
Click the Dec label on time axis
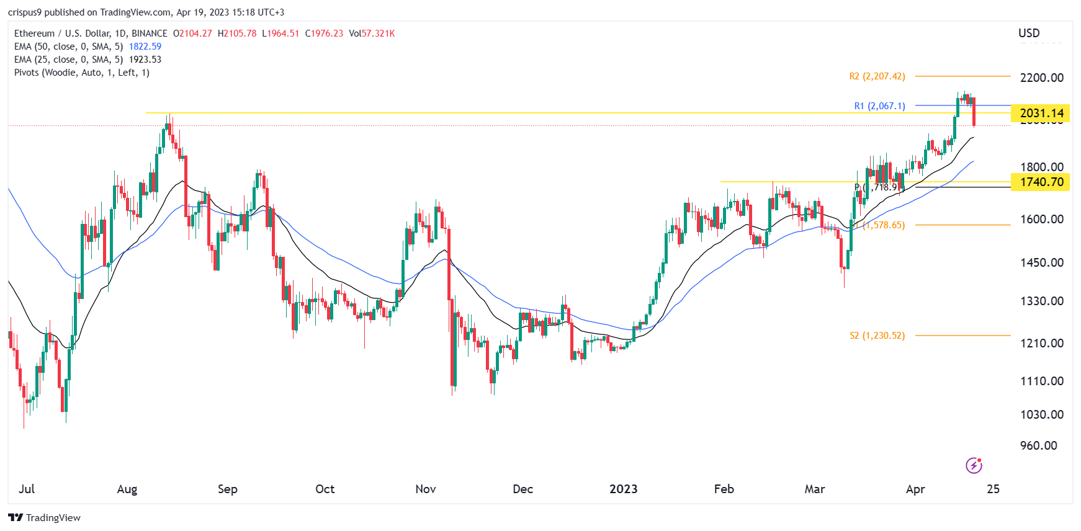click(x=523, y=489)
